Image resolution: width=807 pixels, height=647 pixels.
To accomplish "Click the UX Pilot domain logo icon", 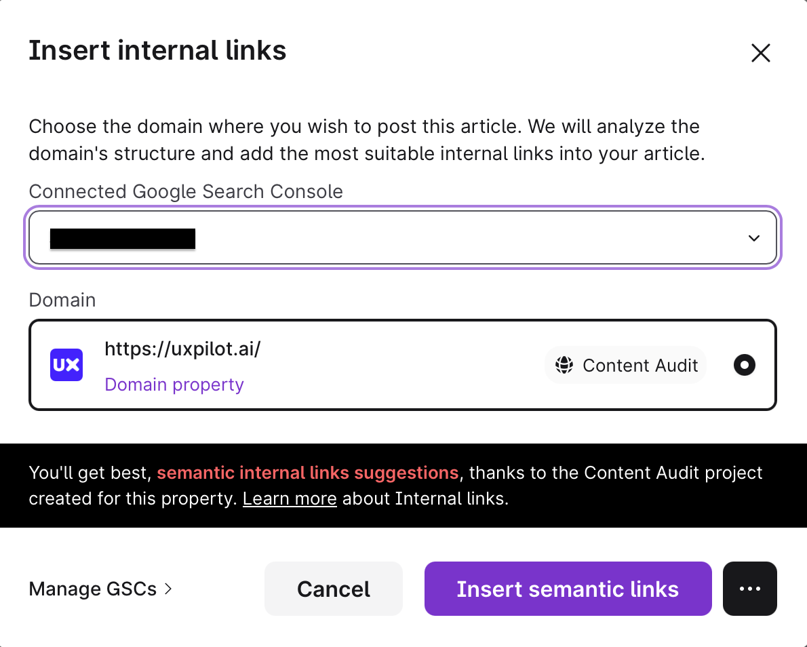I will (x=66, y=365).
